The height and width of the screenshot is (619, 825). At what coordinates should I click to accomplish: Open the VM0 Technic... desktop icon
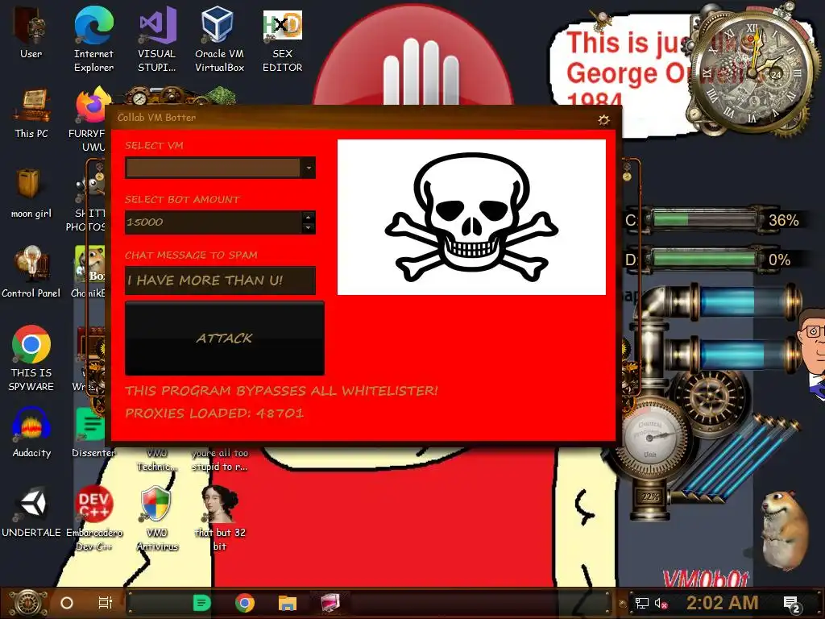coord(157,459)
